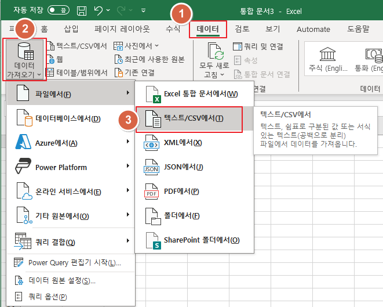Image resolution: width=383 pixels, height=307 pixels.
Task: Toggle the 자동 저장 switch
Action: click(x=59, y=10)
